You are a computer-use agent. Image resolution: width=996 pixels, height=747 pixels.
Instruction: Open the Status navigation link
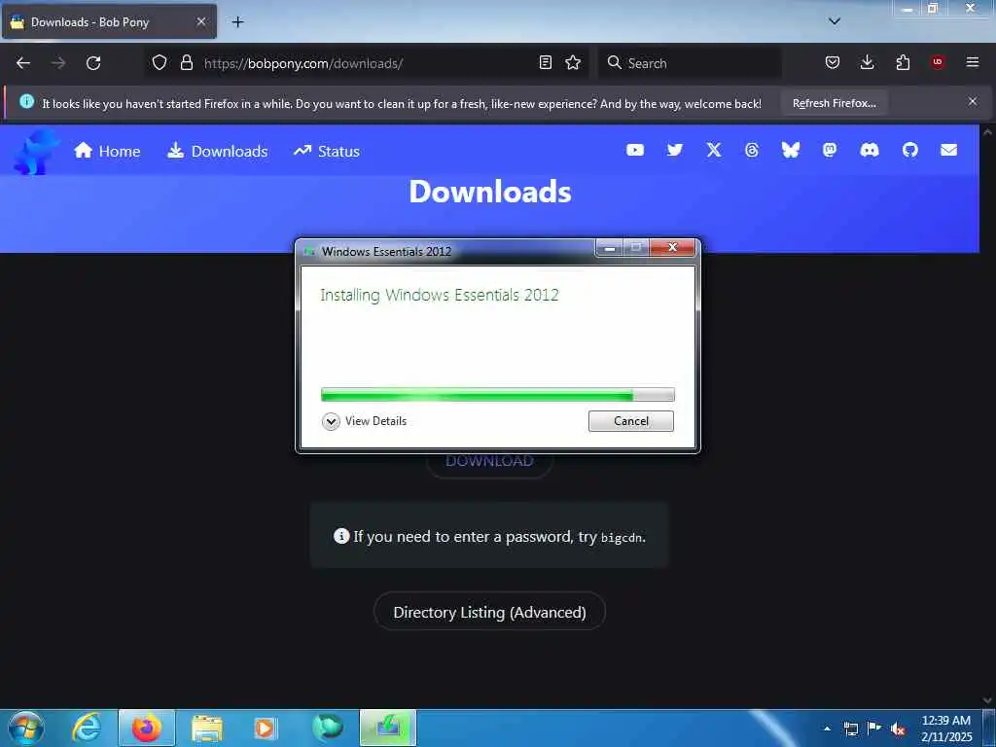(x=327, y=151)
